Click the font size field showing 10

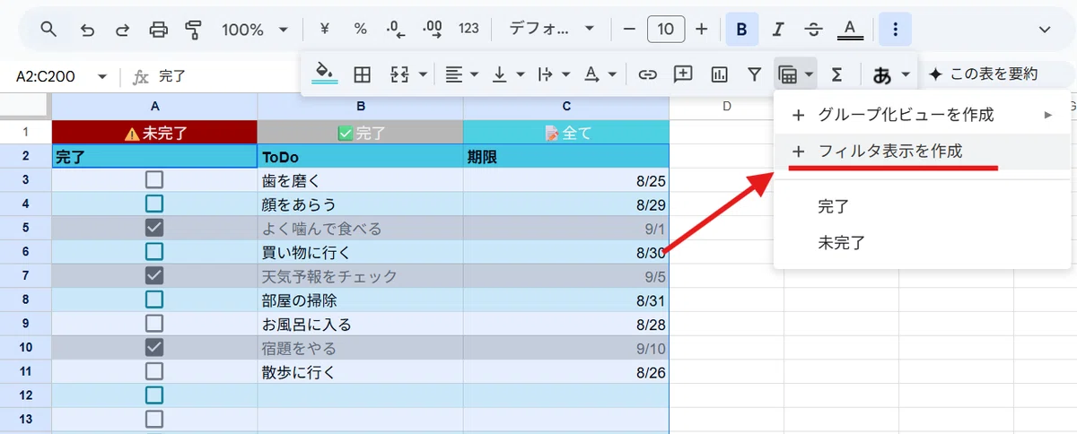pos(665,30)
